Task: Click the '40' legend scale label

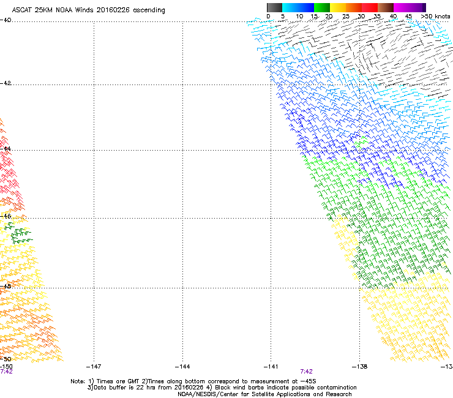Action: (393, 17)
